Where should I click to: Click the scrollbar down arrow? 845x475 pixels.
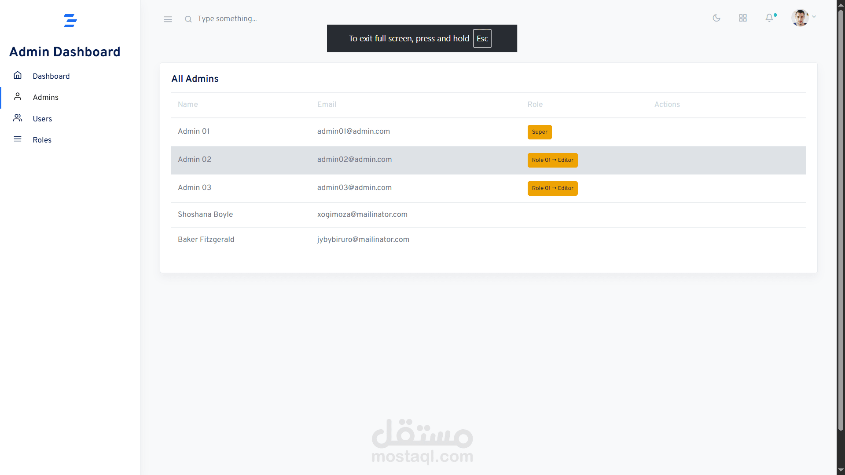pos(841,470)
